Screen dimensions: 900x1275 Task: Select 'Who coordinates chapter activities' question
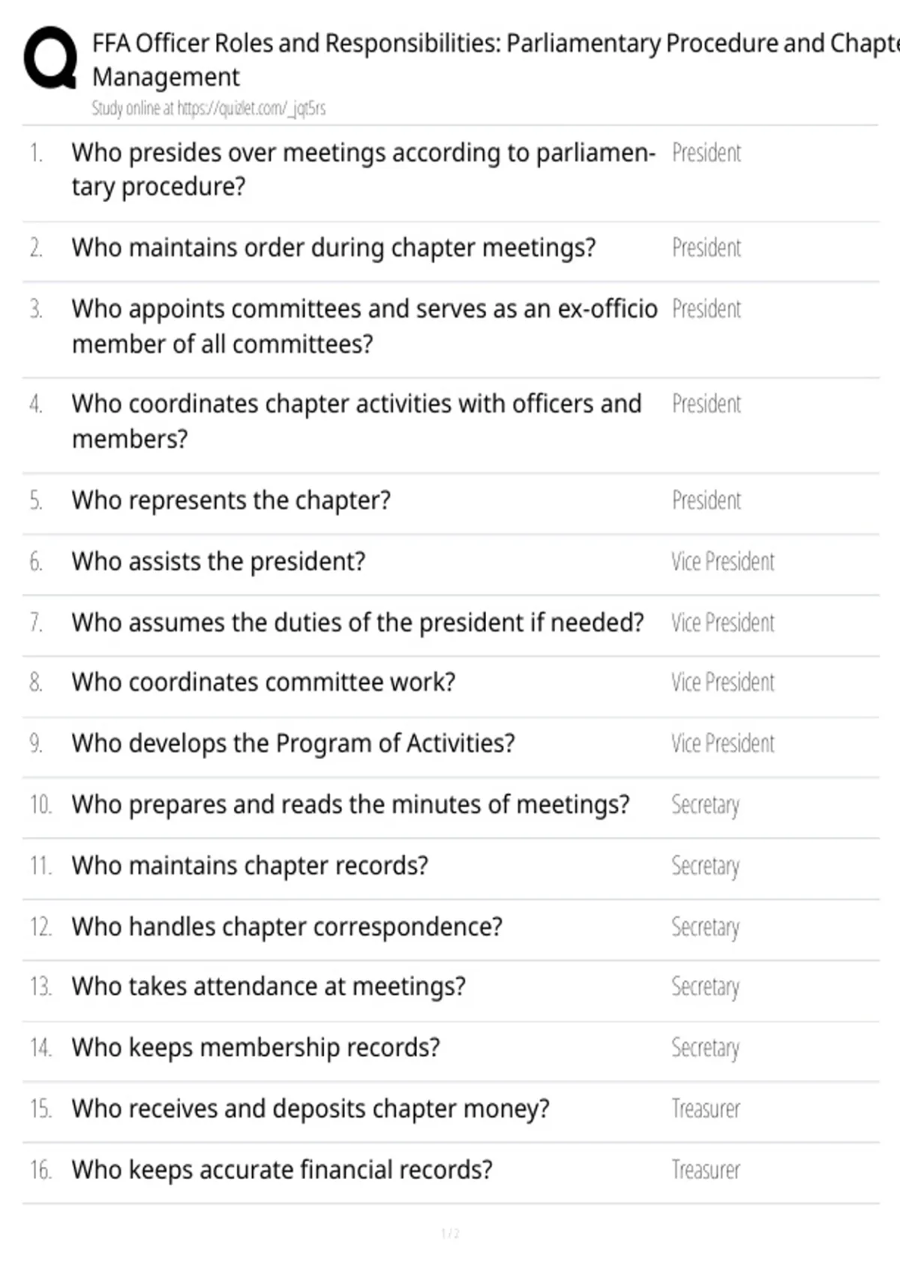[356, 421]
